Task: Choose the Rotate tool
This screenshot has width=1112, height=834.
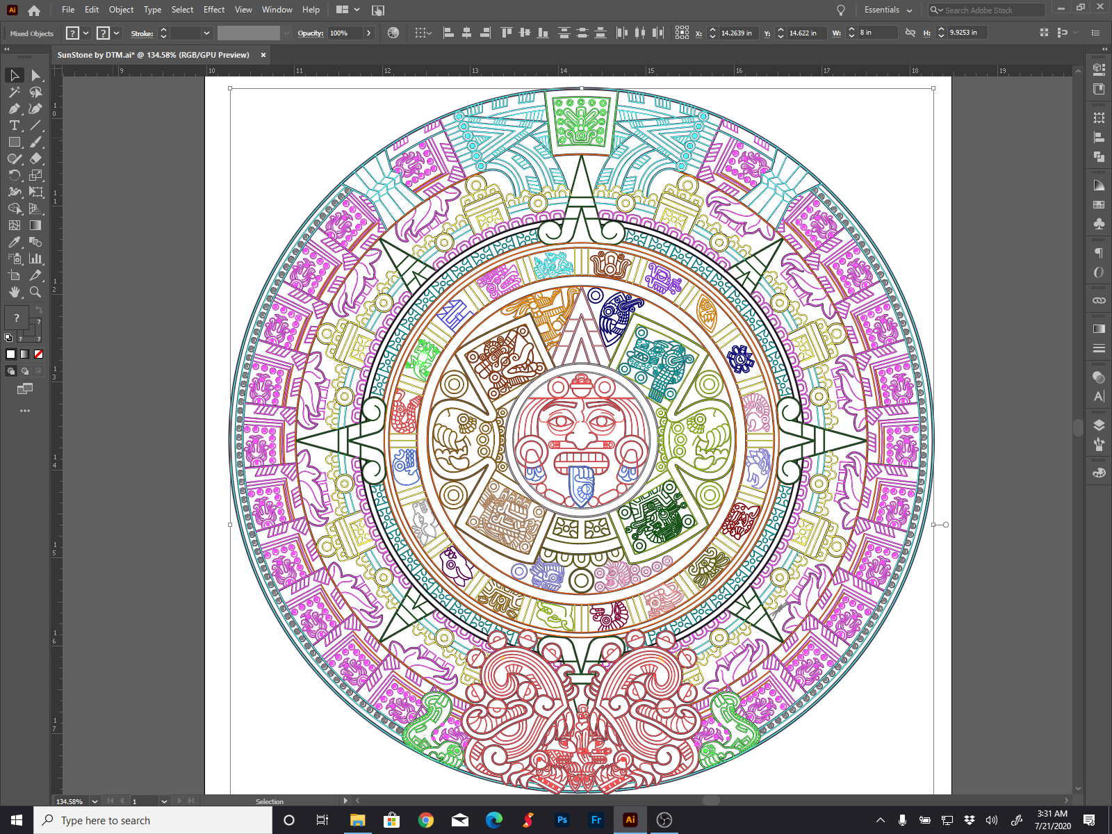Action: pos(15,175)
